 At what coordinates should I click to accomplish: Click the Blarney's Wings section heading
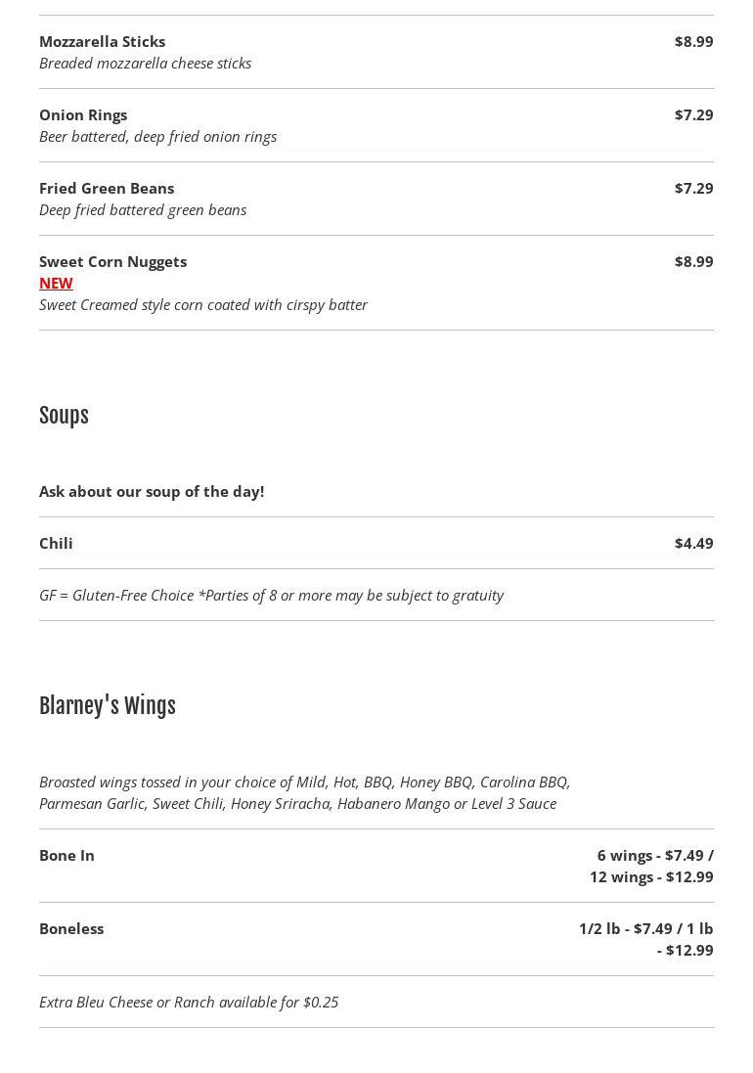pos(108,706)
